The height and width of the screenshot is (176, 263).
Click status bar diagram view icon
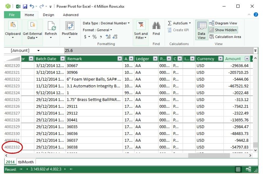[x=249, y=169]
